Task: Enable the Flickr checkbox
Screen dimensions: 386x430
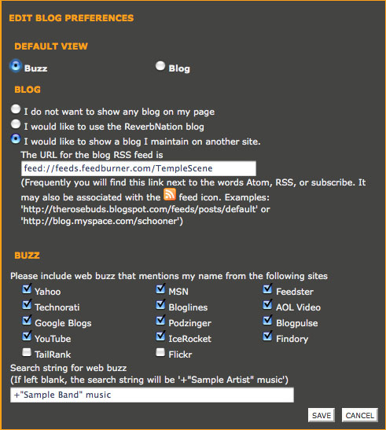Action: [160, 352]
